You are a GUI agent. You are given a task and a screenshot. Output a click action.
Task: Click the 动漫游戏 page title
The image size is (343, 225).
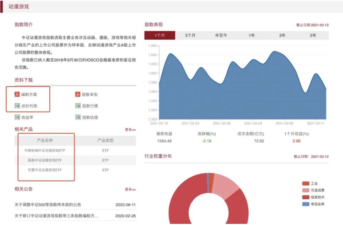(x=19, y=7)
